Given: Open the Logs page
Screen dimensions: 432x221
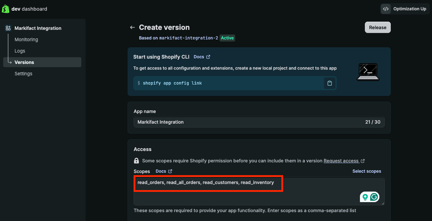Looking at the screenshot, I should 20,51.
